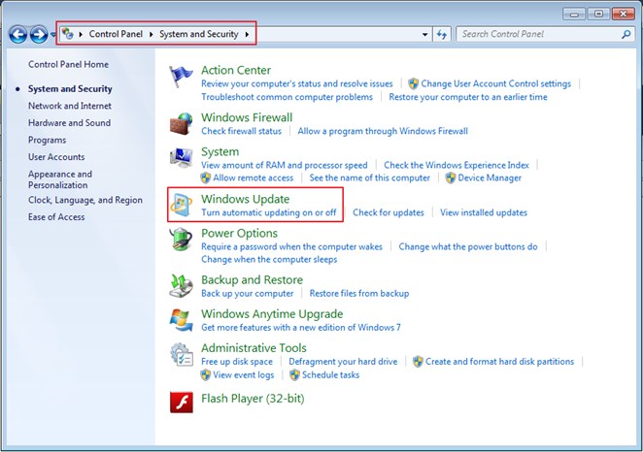The image size is (643, 452).
Task: Click Back up your computer link
Action: pos(248,294)
